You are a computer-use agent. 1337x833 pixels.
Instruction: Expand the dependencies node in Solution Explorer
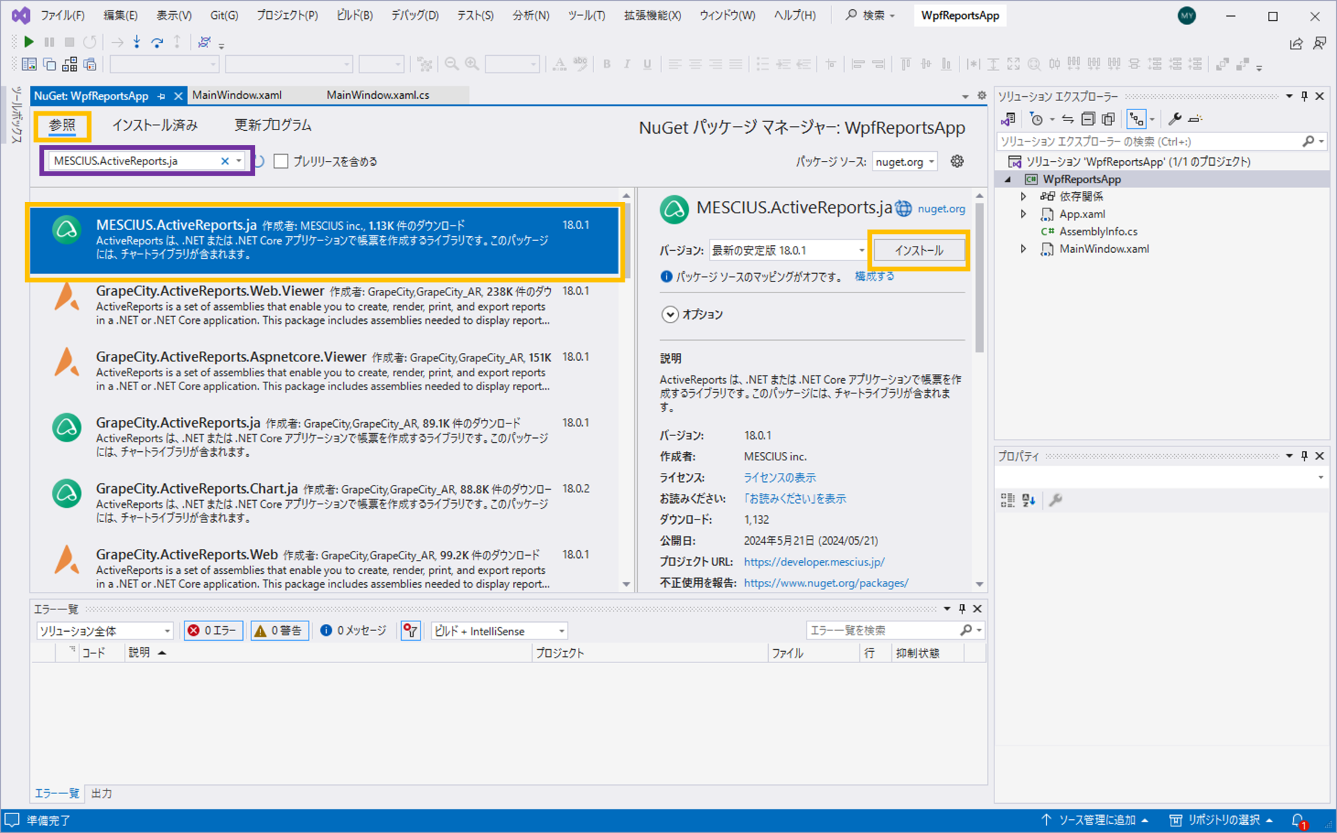(1023, 197)
